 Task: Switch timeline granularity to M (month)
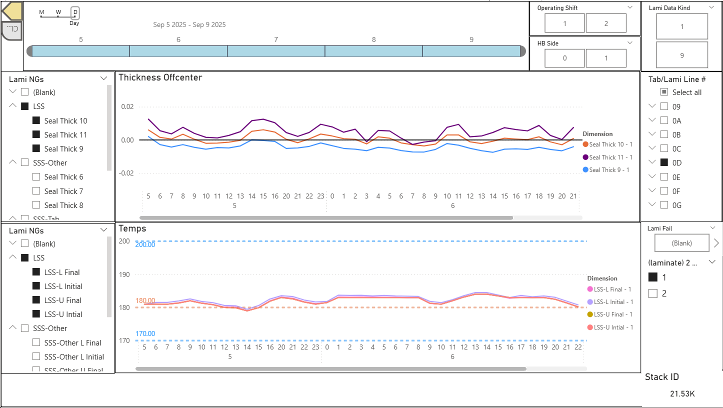(42, 12)
